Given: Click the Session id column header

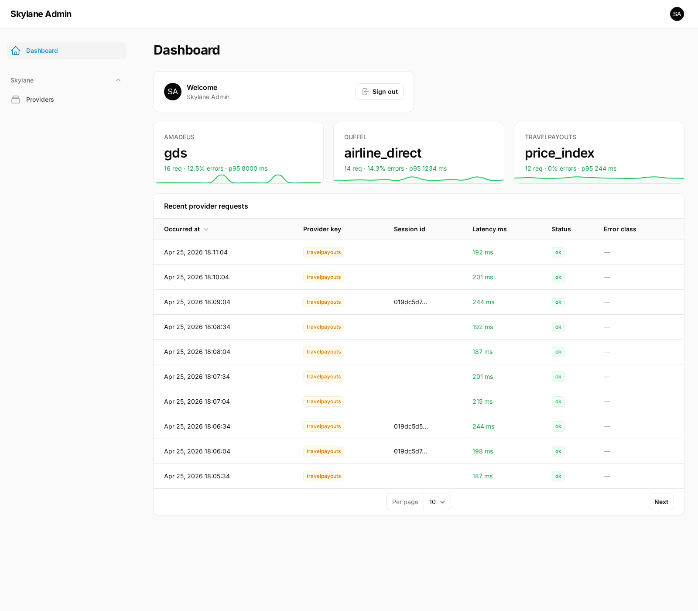Looking at the screenshot, I should pyautogui.click(x=409, y=229).
